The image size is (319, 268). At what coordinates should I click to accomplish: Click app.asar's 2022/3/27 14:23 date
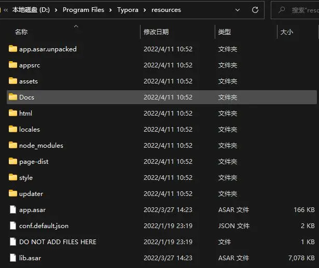click(168, 209)
